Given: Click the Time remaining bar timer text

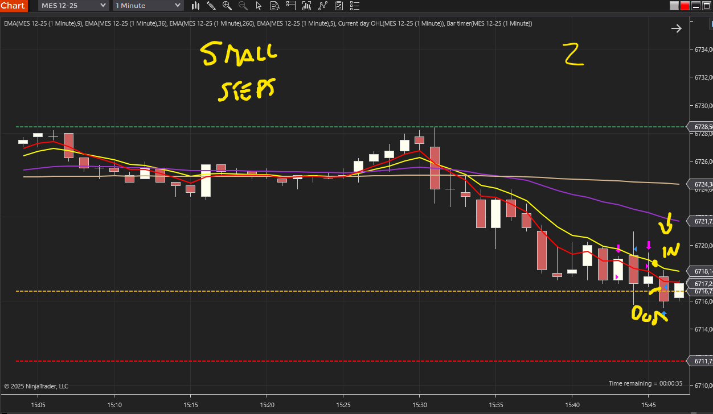Looking at the screenshot, I should click(x=645, y=383).
